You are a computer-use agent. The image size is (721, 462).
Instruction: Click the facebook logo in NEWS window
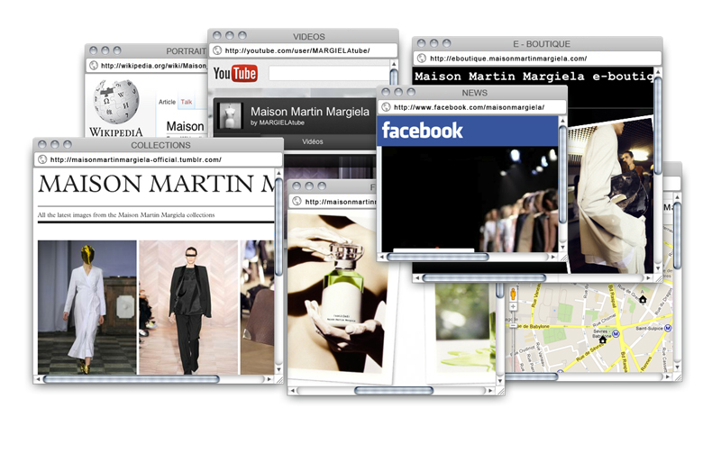[x=422, y=131]
